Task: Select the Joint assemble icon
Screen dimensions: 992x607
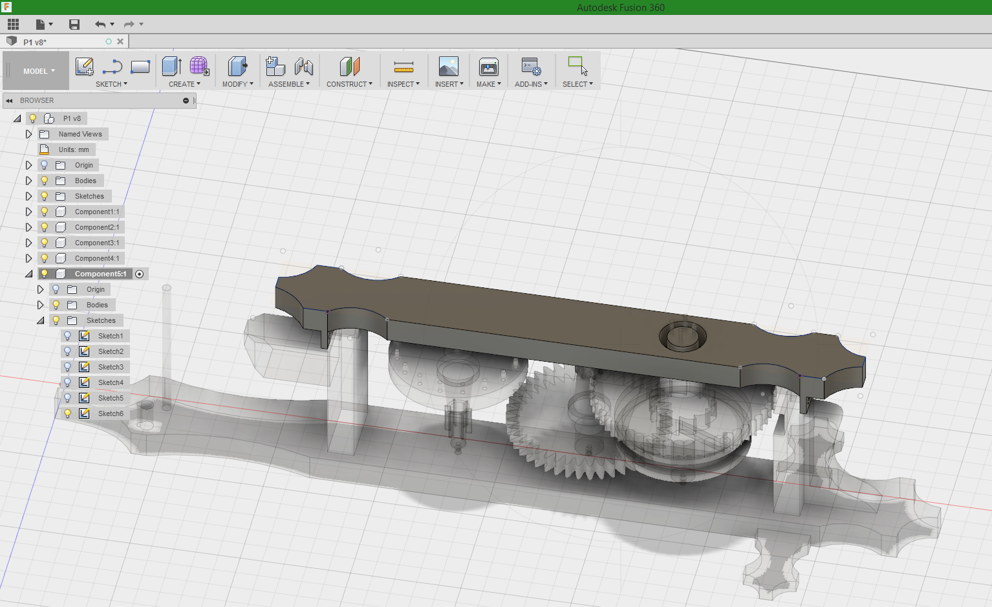Action: pyautogui.click(x=304, y=66)
